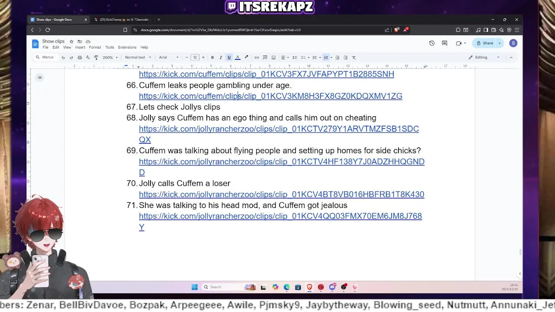Open text alignment options dropdown
This screenshot has width=555, height=312.
coord(284,57)
